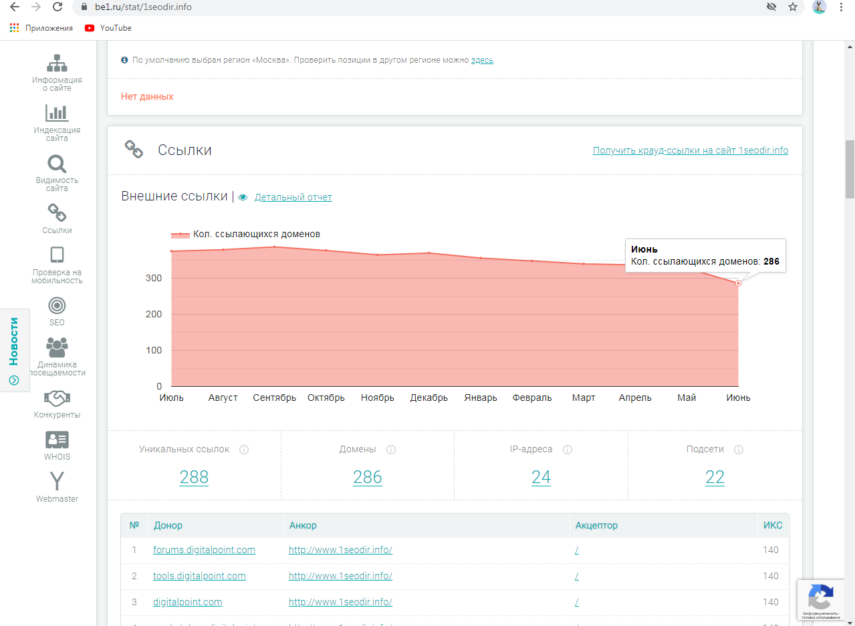
Task: Click the browser profile avatar
Action: click(819, 7)
